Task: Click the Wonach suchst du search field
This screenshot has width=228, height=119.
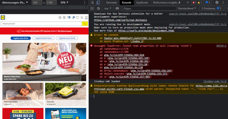Action: click(41, 23)
